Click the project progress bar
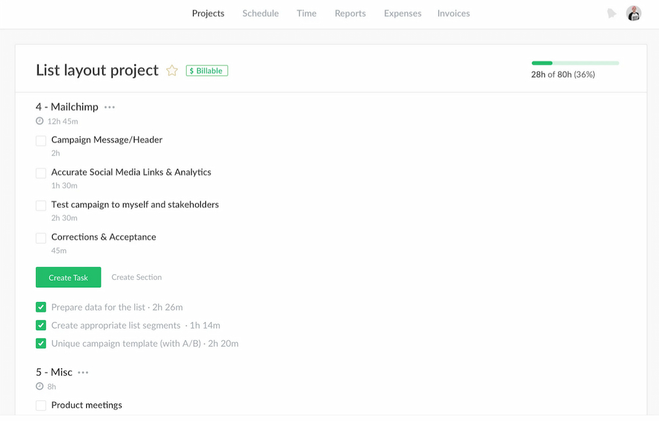Screen dimensions: 659x421 click(x=575, y=63)
